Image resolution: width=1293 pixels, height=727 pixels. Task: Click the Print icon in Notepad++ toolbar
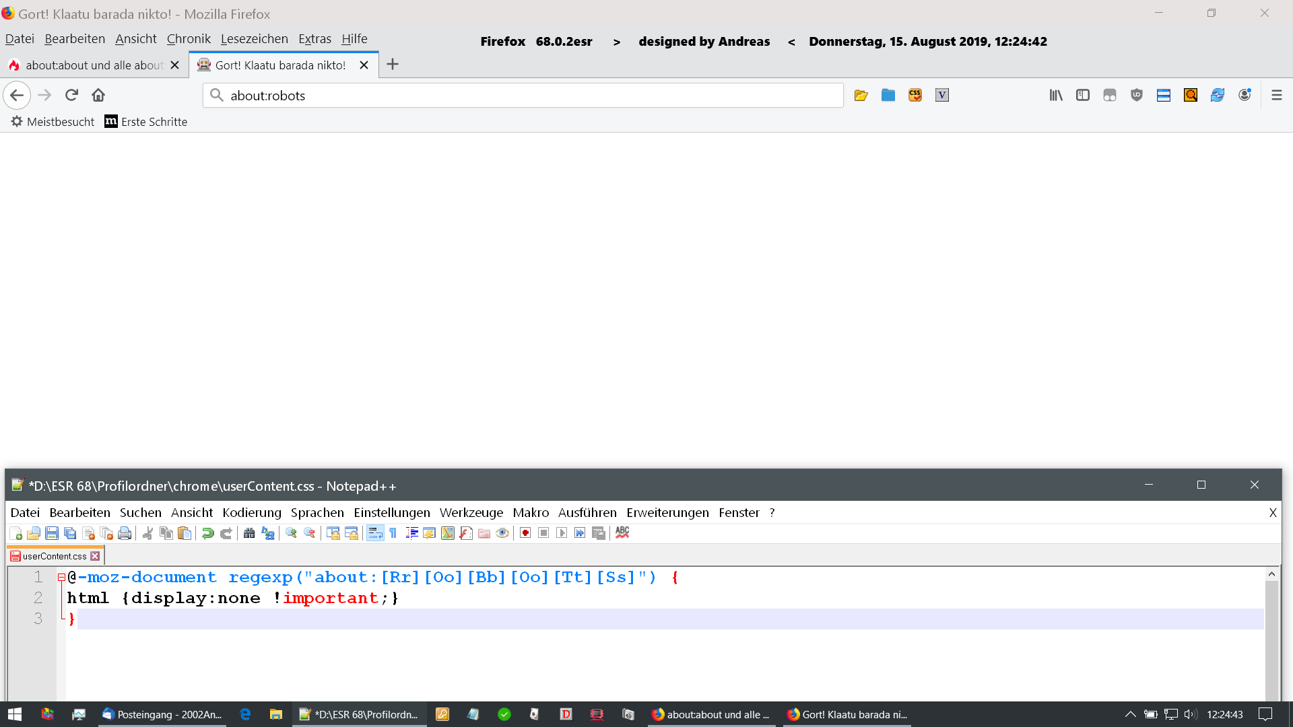[x=125, y=533]
